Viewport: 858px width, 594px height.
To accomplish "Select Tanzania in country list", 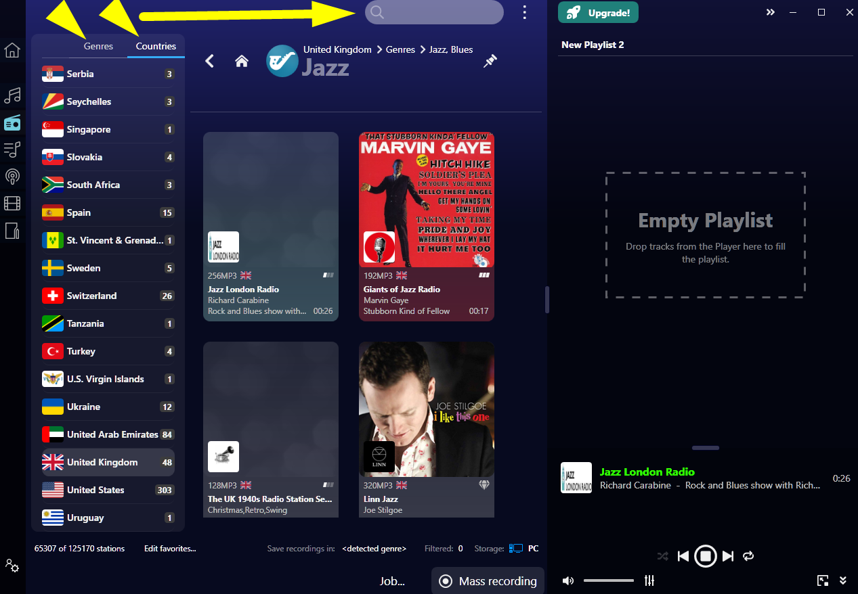I will [x=108, y=323].
